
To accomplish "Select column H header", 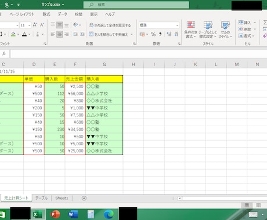I will [133, 64].
